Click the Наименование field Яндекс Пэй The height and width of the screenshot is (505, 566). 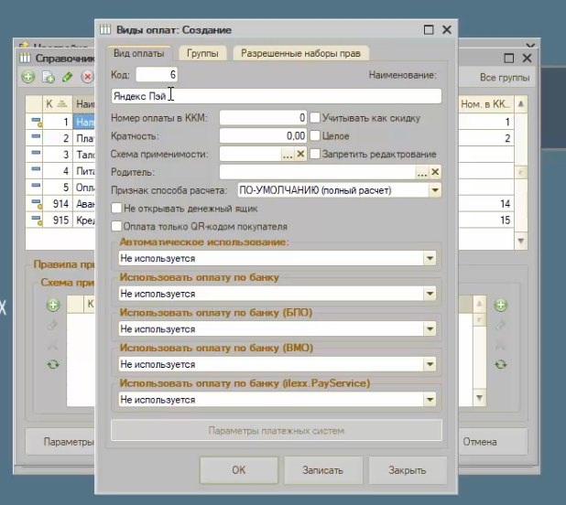(x=277, y=96)
